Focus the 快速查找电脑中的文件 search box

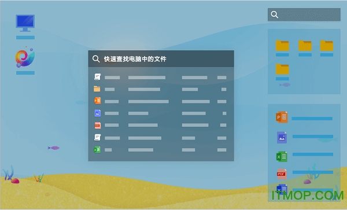pos(161,59)
